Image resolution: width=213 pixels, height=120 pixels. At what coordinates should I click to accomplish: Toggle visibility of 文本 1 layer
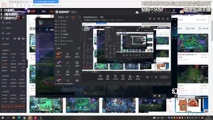point(56,27)
